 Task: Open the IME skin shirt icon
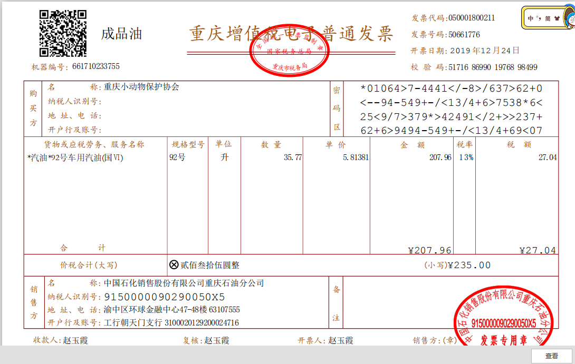pos(557,18)
